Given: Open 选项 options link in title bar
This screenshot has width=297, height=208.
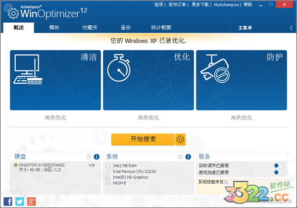Looking at the screenshot, I should click(x=158, y=4).
